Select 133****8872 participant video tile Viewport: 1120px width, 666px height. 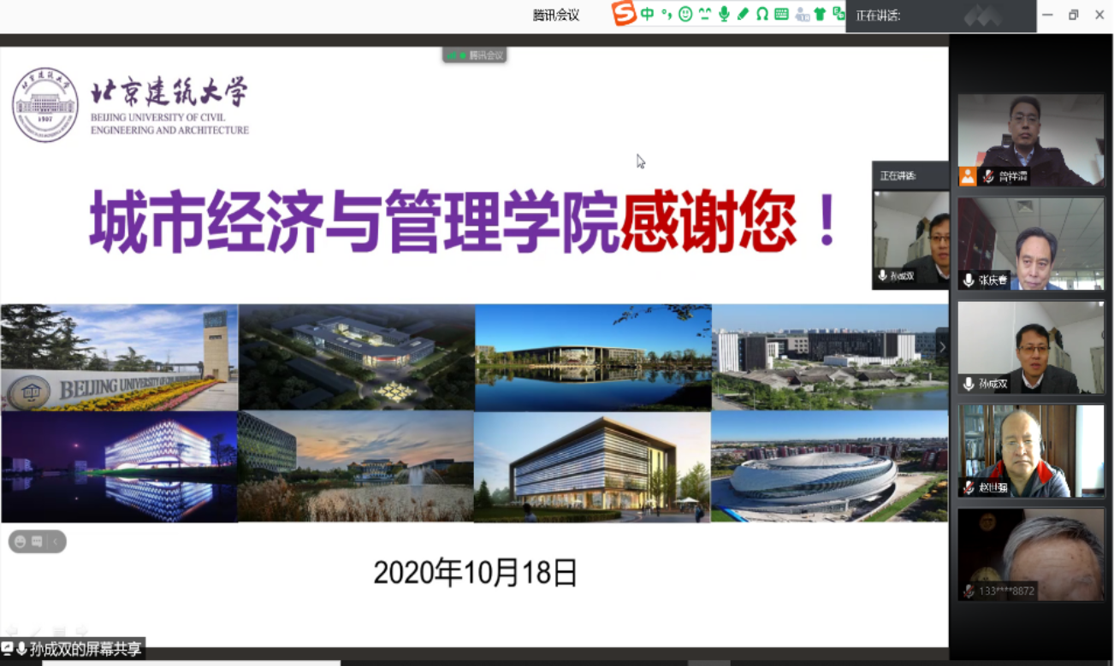(x=1030, y=554)
